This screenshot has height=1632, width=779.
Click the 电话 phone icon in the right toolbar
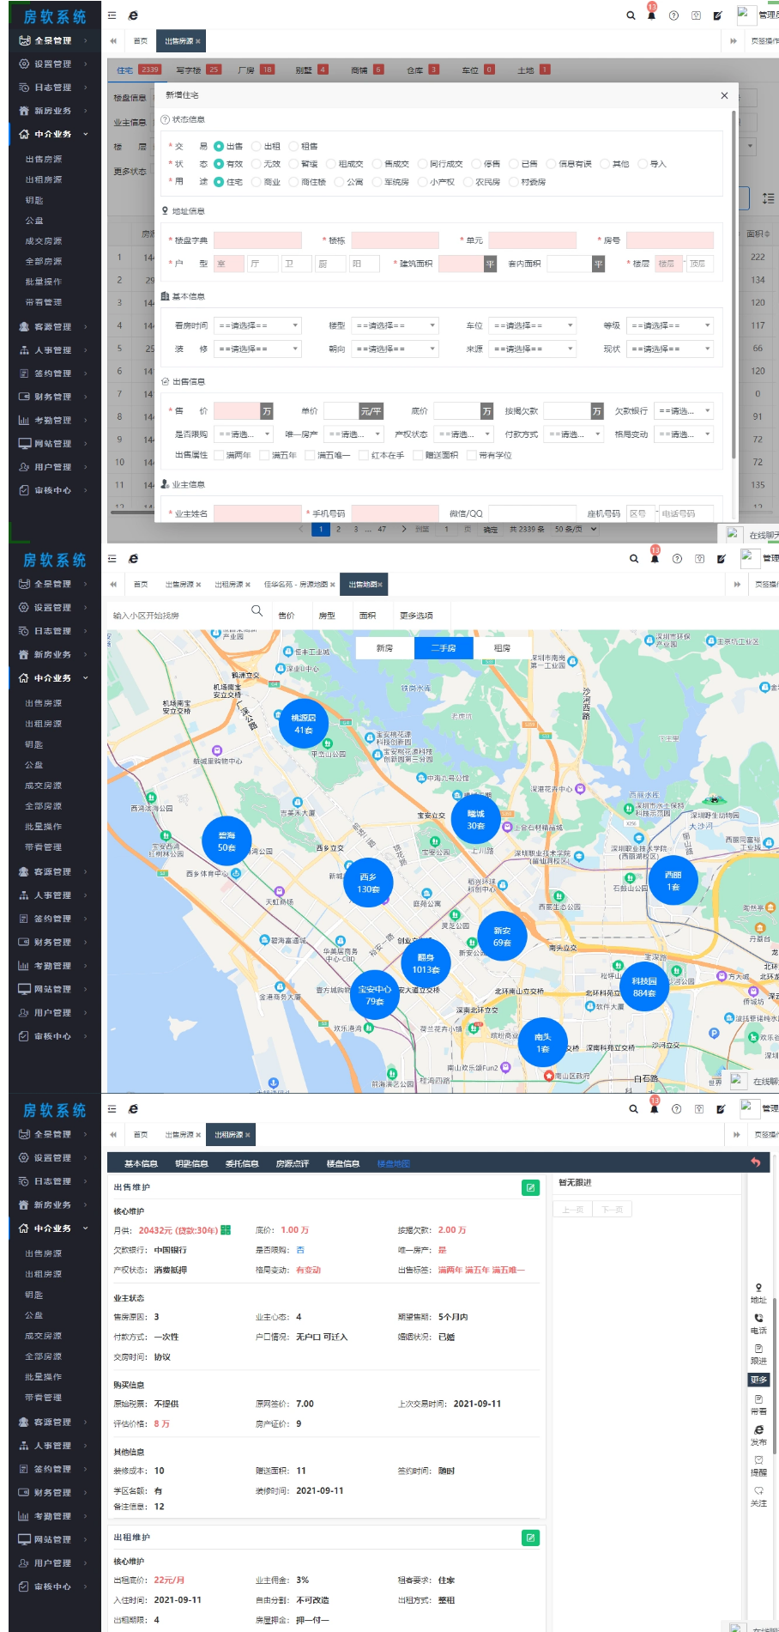coord(758,1318)
